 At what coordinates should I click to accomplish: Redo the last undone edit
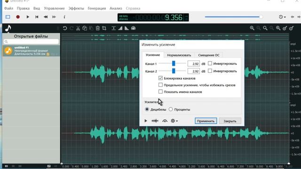tap(71, 28)
